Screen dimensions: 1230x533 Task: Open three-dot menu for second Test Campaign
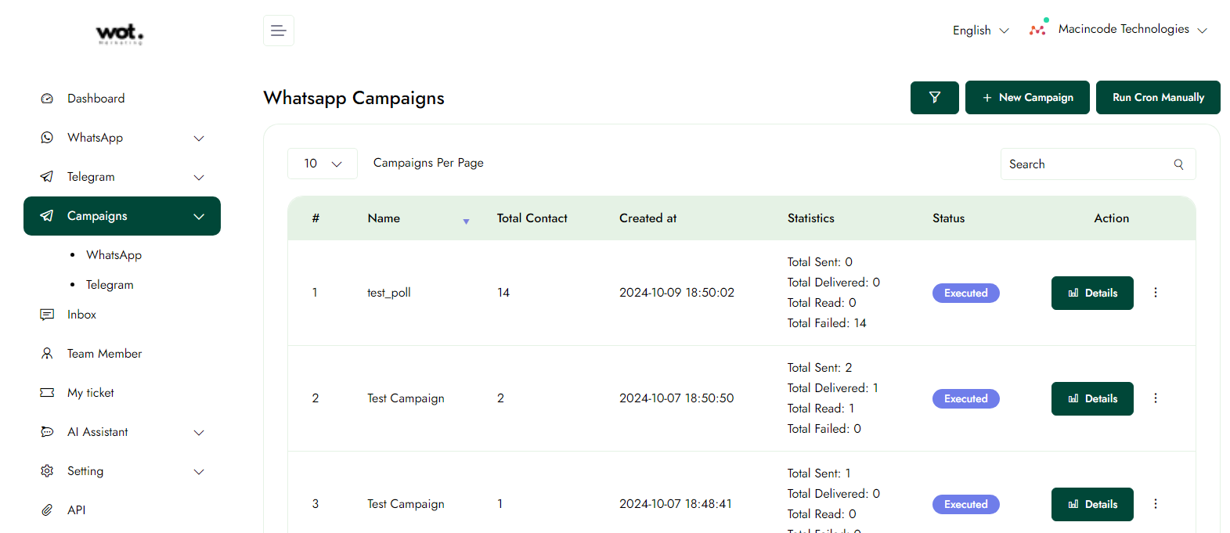(x=1155, y=504)
